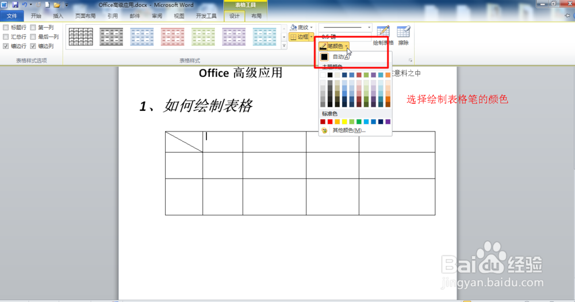Choose 自动(A) automatic pen color

(x=355, y=57)
